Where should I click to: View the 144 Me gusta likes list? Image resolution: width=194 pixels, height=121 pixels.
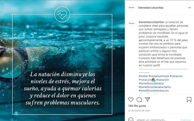[x=137, y=106]
